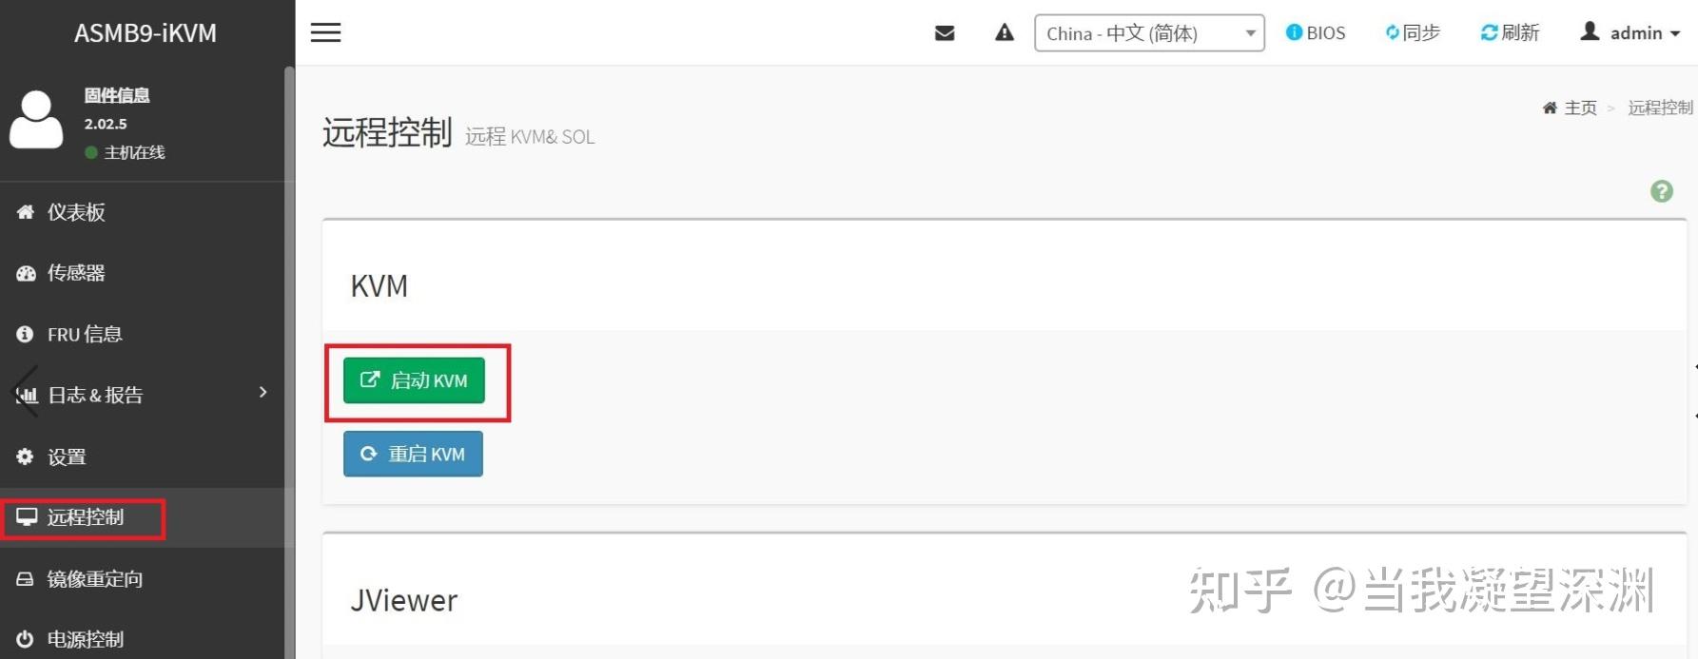The image size is (1698, 659).
Task: Open the warning alerts triangle icon
Action: 1005,33
